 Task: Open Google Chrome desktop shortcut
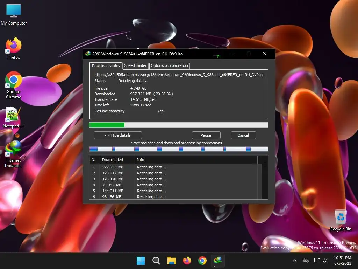click(x=14, y=85)
